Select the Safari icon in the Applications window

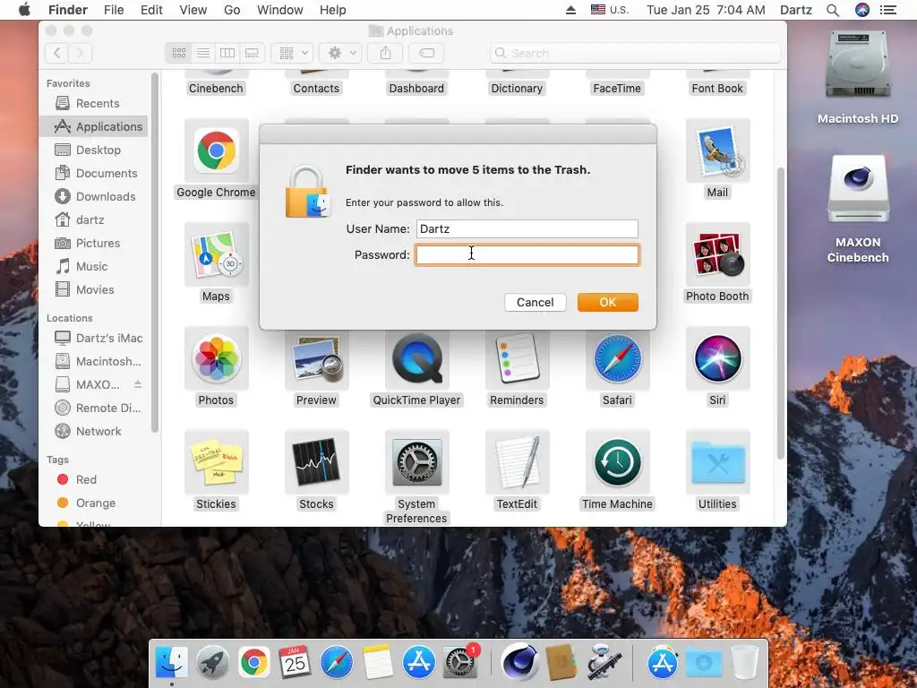618,358
